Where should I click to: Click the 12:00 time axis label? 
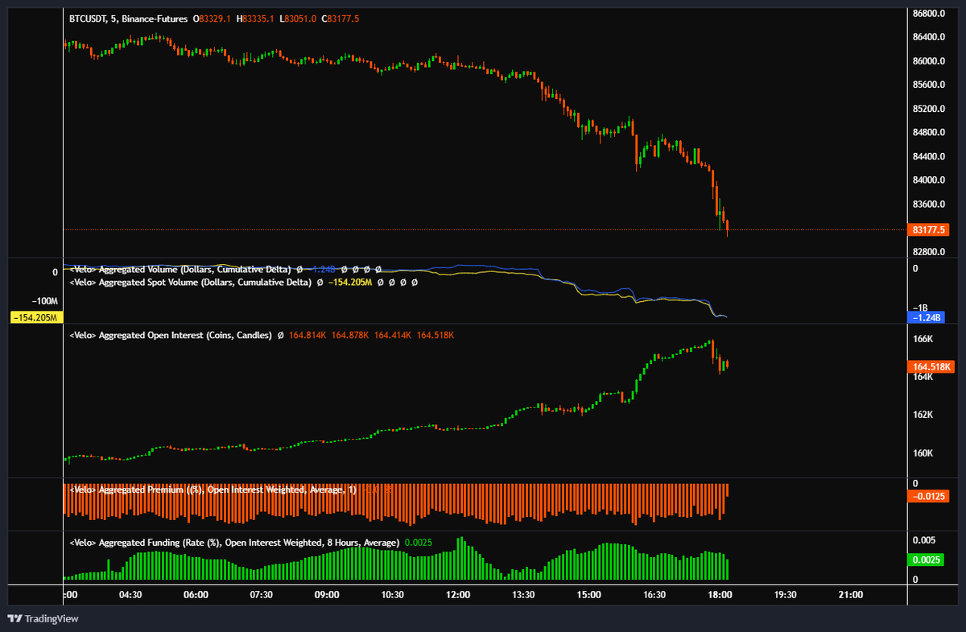pos(458,595)
